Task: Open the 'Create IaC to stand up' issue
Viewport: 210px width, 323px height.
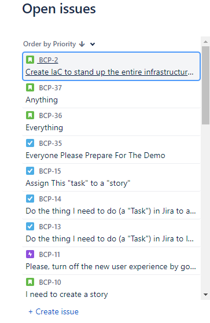Action: click(x=109, y=72)
